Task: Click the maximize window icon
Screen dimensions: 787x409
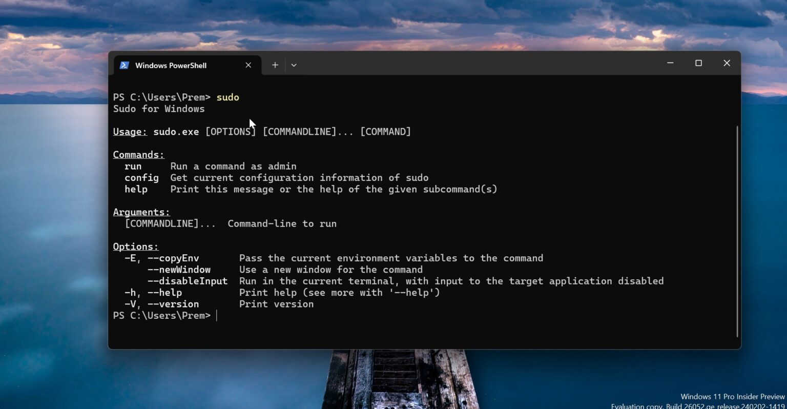Action: [x=698, y=63]
